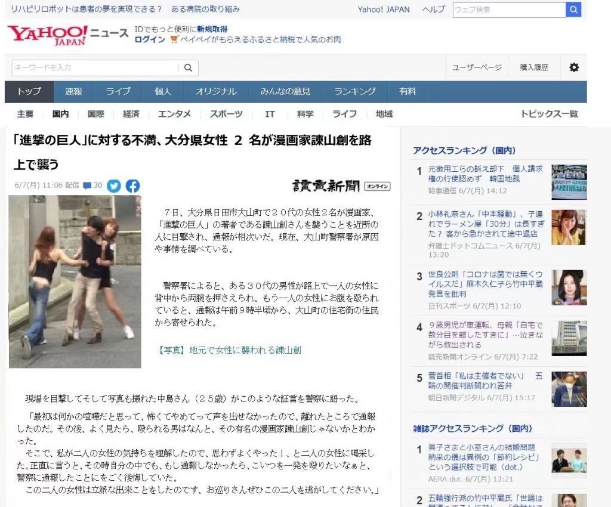Viewport: 611px width, 507px height.
Task: Open the settings gear icon
Action: click(574, 67)
